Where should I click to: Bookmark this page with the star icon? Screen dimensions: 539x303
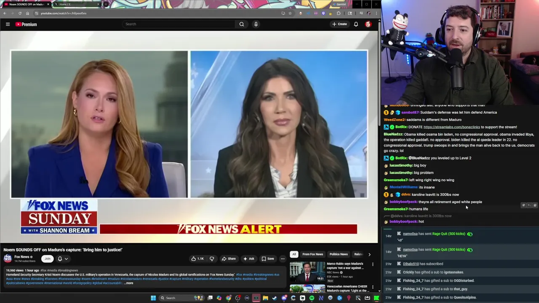(290, 13)
